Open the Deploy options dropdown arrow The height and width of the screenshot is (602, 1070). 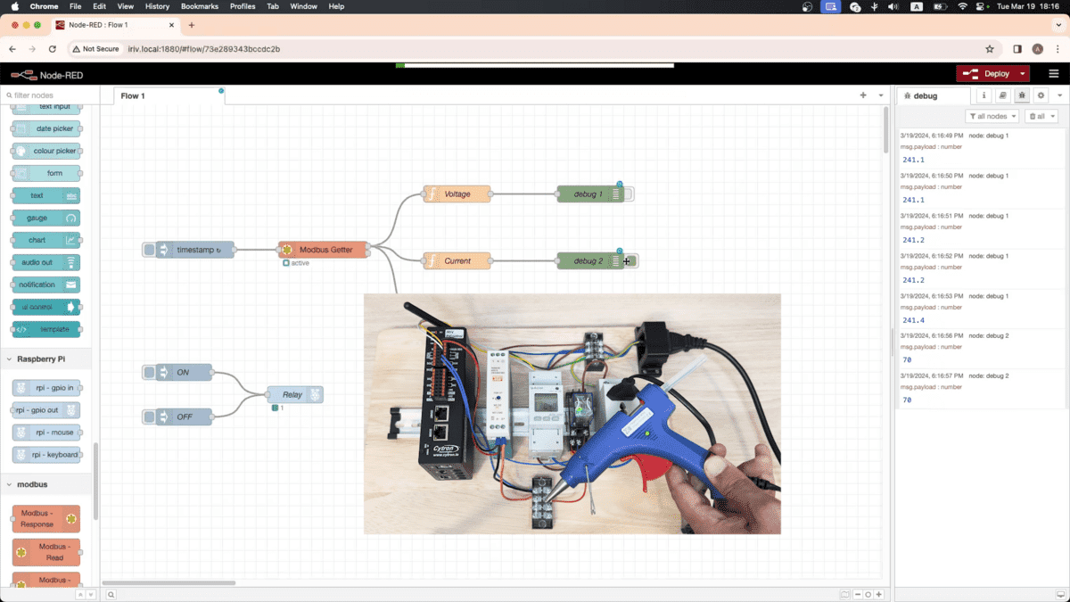1021,73
